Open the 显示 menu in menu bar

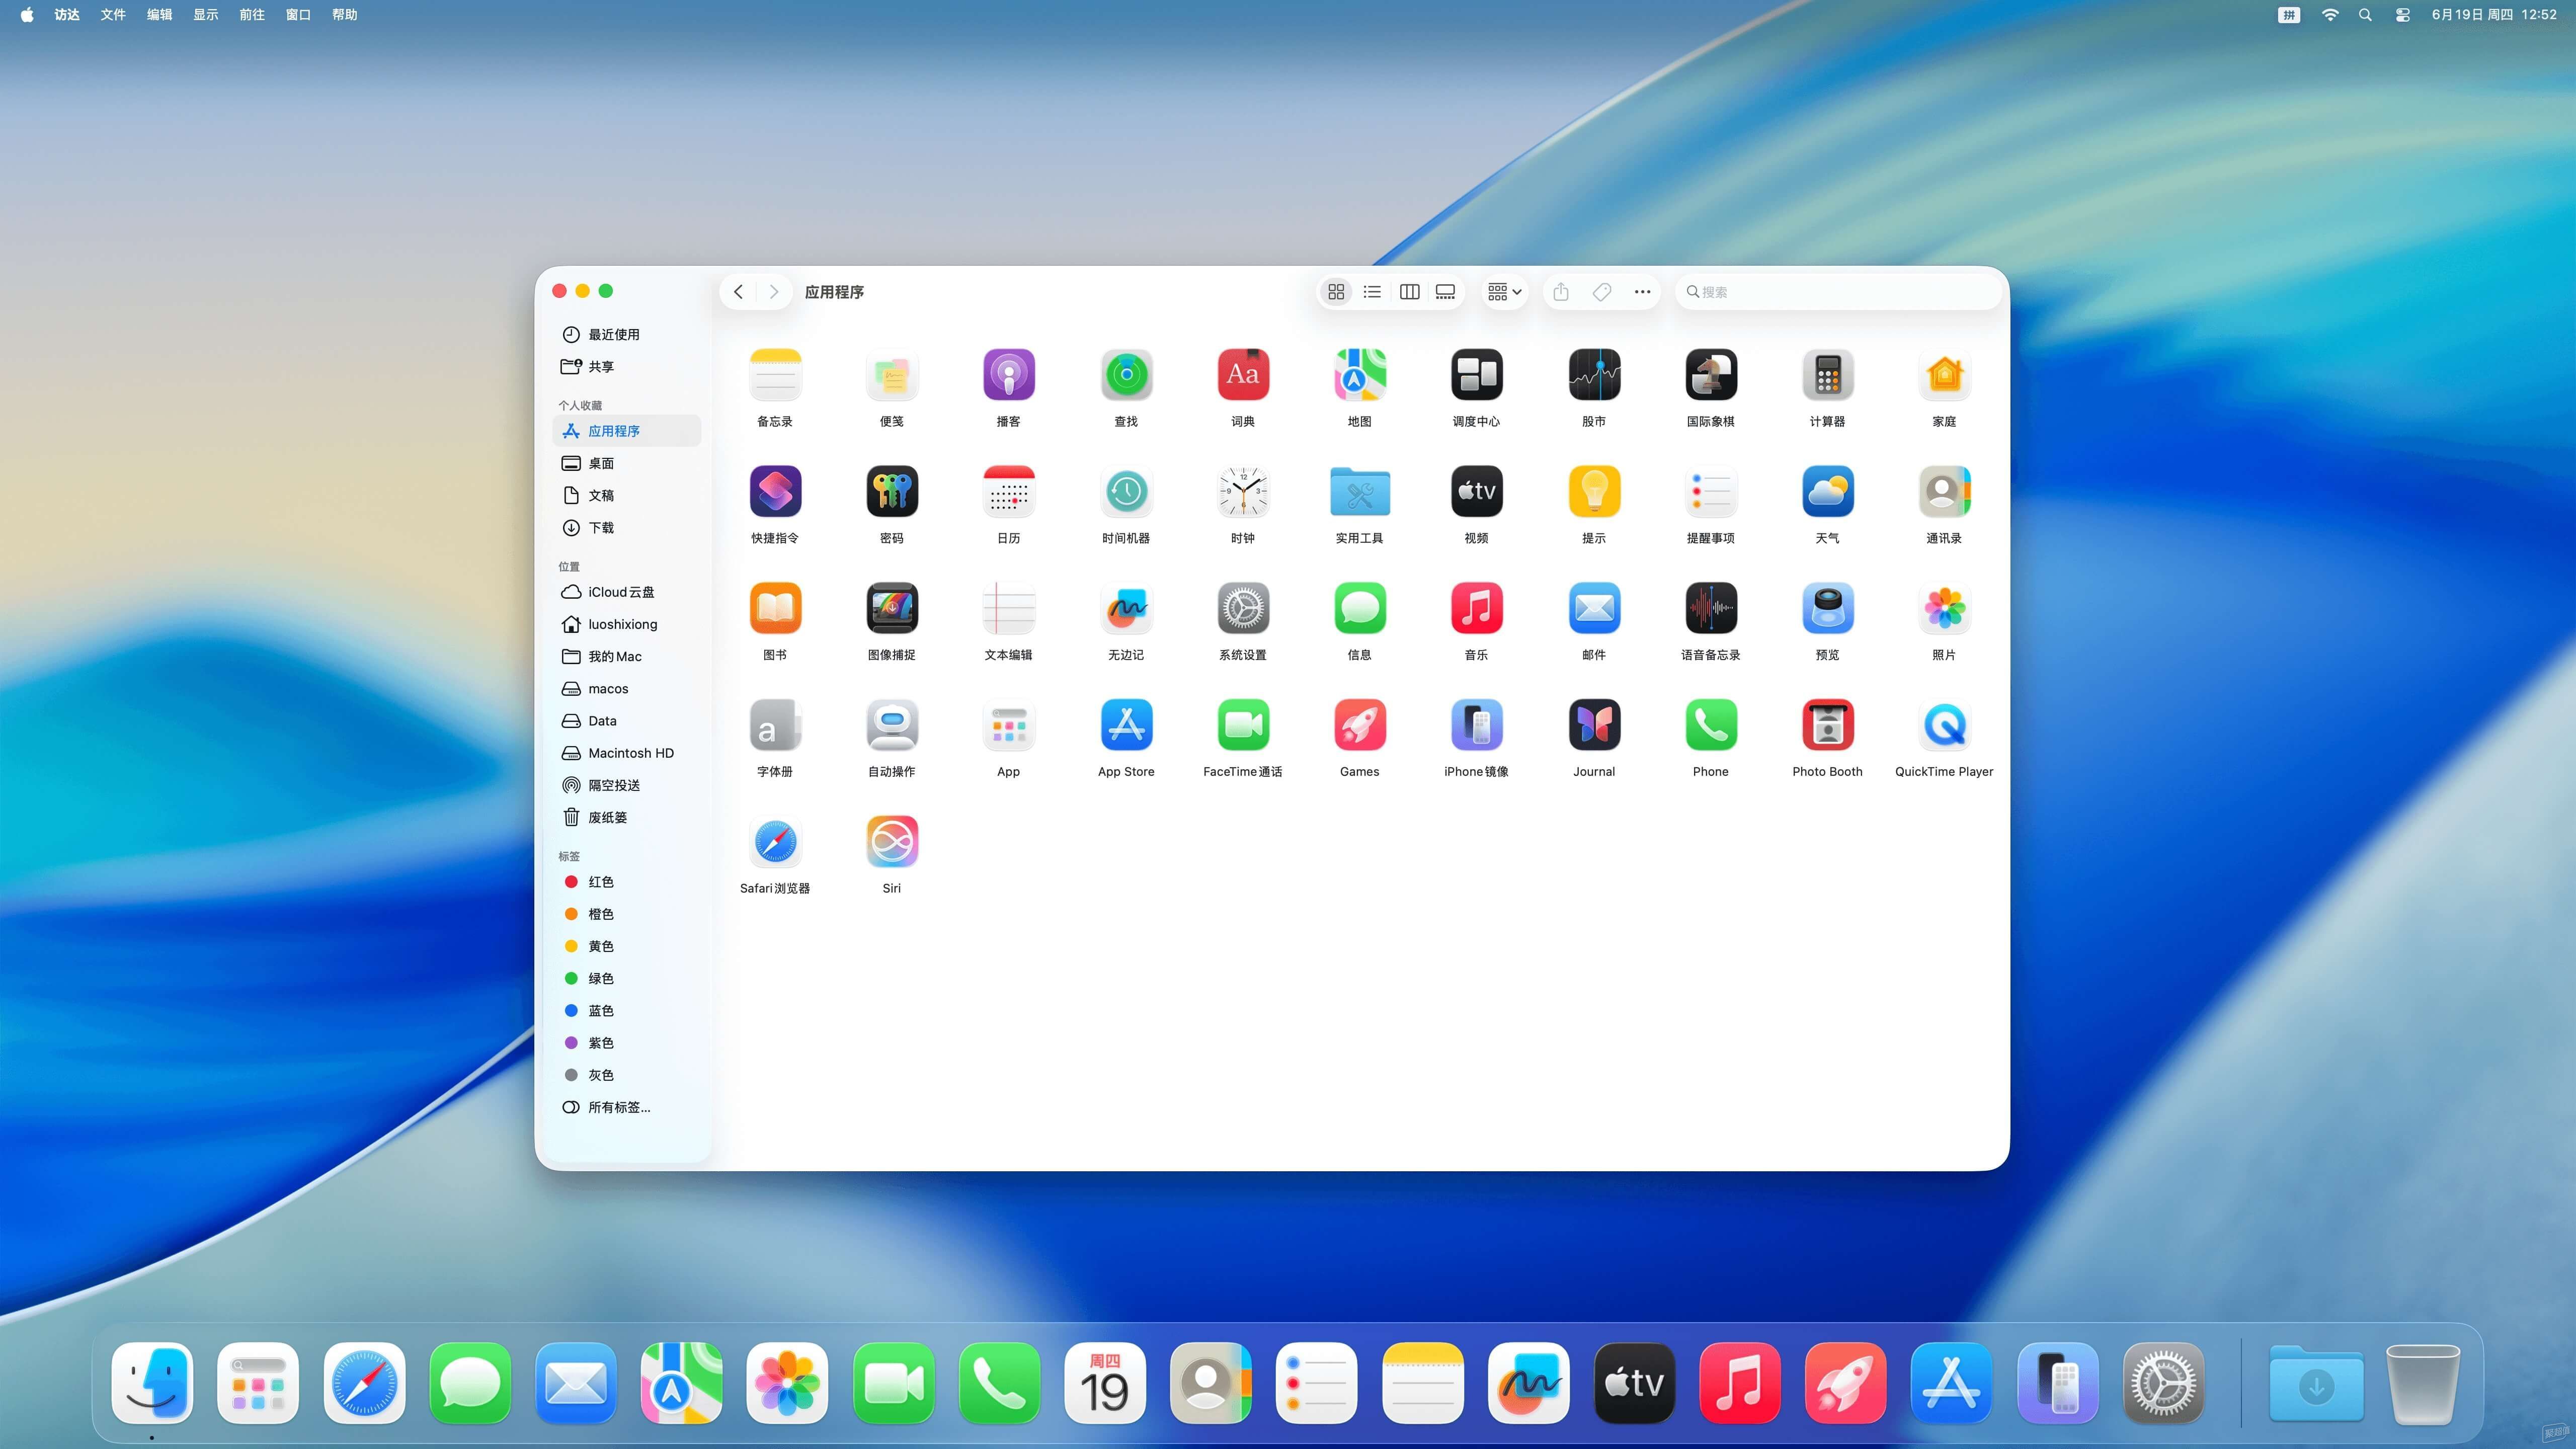coord(206,14)
